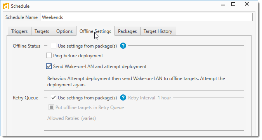This screenshot has width=262, height=140.
Task: Select the Options tab
Action: coord(64,31)
